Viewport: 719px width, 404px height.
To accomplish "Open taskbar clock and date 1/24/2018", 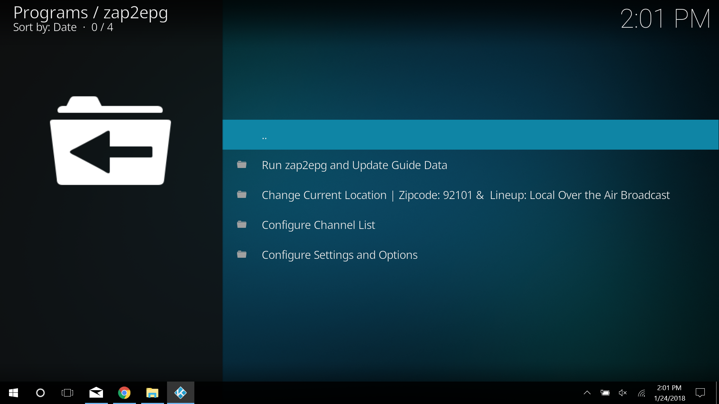I will [x=670, y=393].
